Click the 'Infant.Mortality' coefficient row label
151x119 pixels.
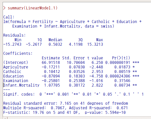[21, 85]
